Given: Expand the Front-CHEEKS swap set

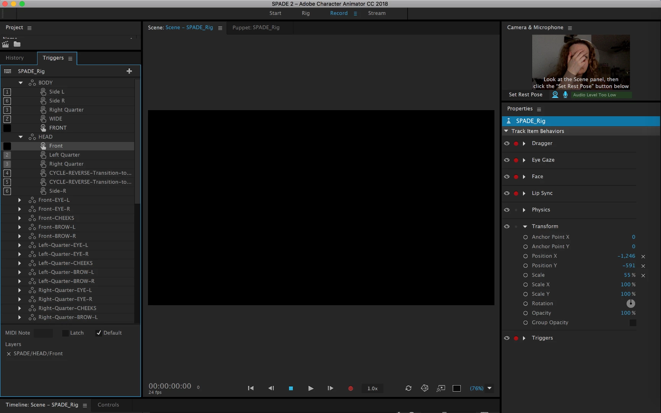Looking at the screenshot, I should (19, 218).
